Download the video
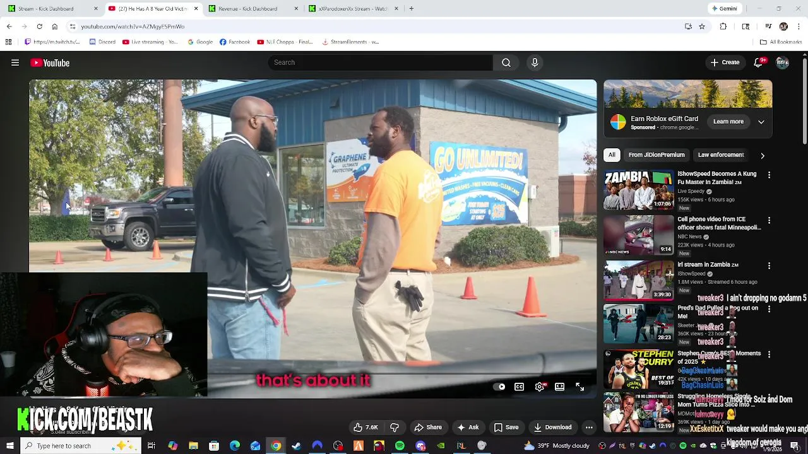808x454 pixels. click(x=552, y=427)
